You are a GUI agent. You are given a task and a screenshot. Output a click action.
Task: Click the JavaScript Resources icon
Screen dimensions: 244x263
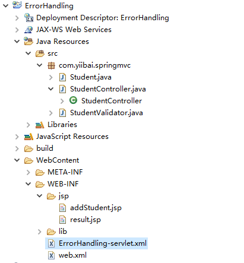point(28,137)
